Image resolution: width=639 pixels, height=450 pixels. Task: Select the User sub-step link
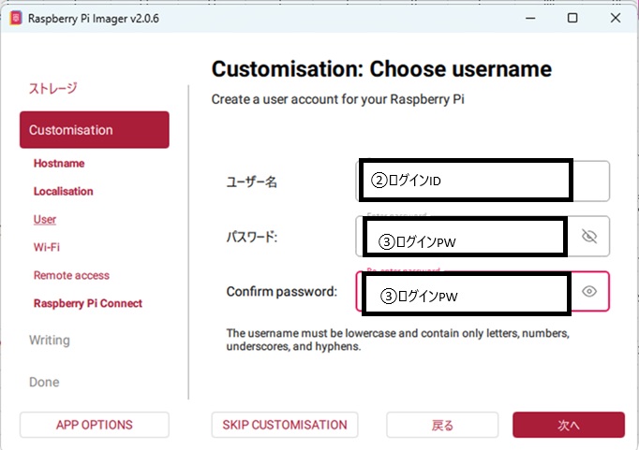45,219
